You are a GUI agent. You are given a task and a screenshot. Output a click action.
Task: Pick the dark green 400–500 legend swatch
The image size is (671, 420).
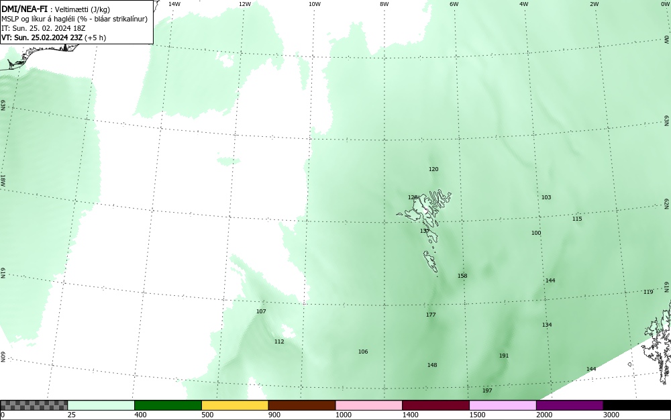coord(168,405)
